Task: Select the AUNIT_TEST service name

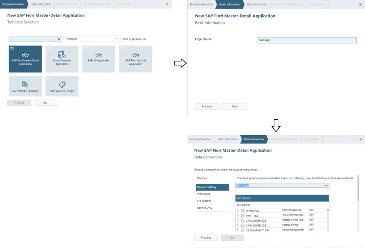Action: (253, 216)
